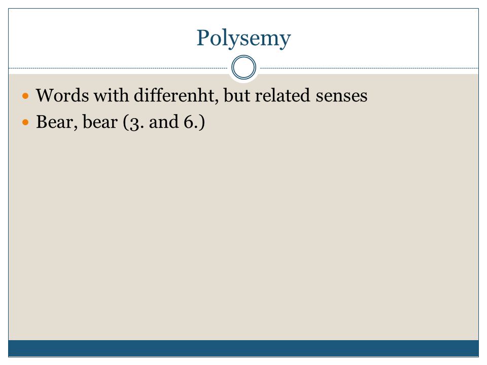
Task: Select the "Polysemy" slide title
Action: pos(244,38)
